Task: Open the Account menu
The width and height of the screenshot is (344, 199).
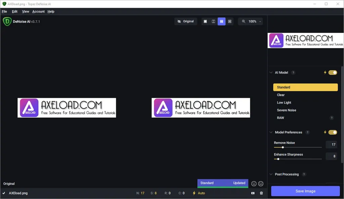Action: coord(38,11)
